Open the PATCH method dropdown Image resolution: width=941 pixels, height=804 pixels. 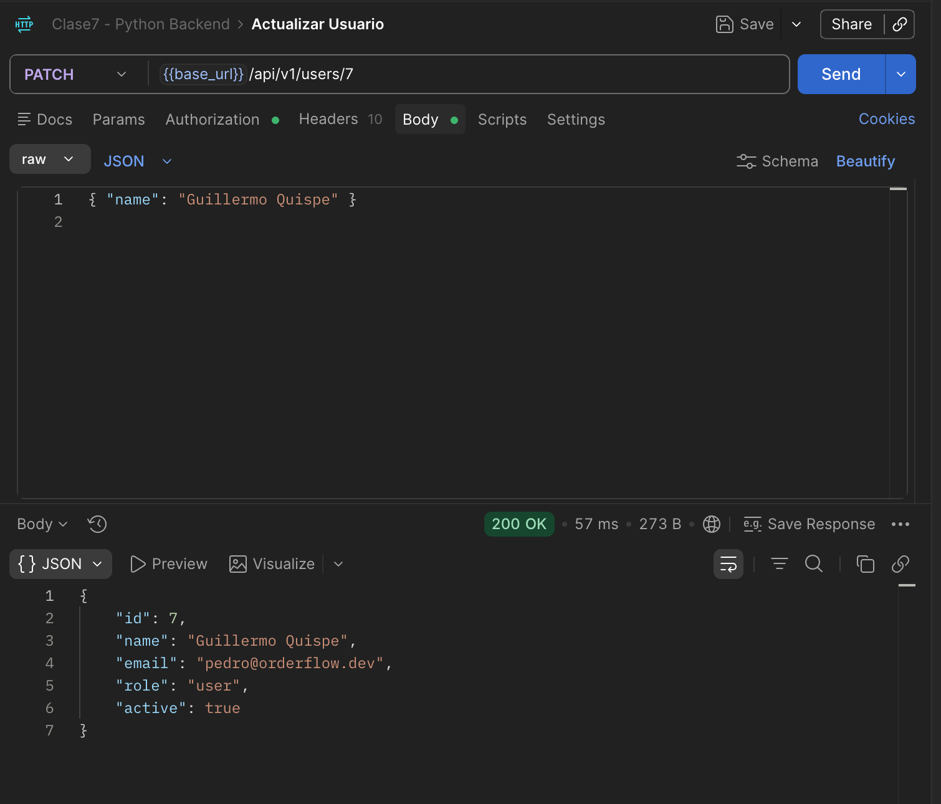pos(75,74)
